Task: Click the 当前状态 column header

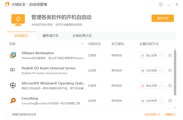Action: [x=95, y=44]
